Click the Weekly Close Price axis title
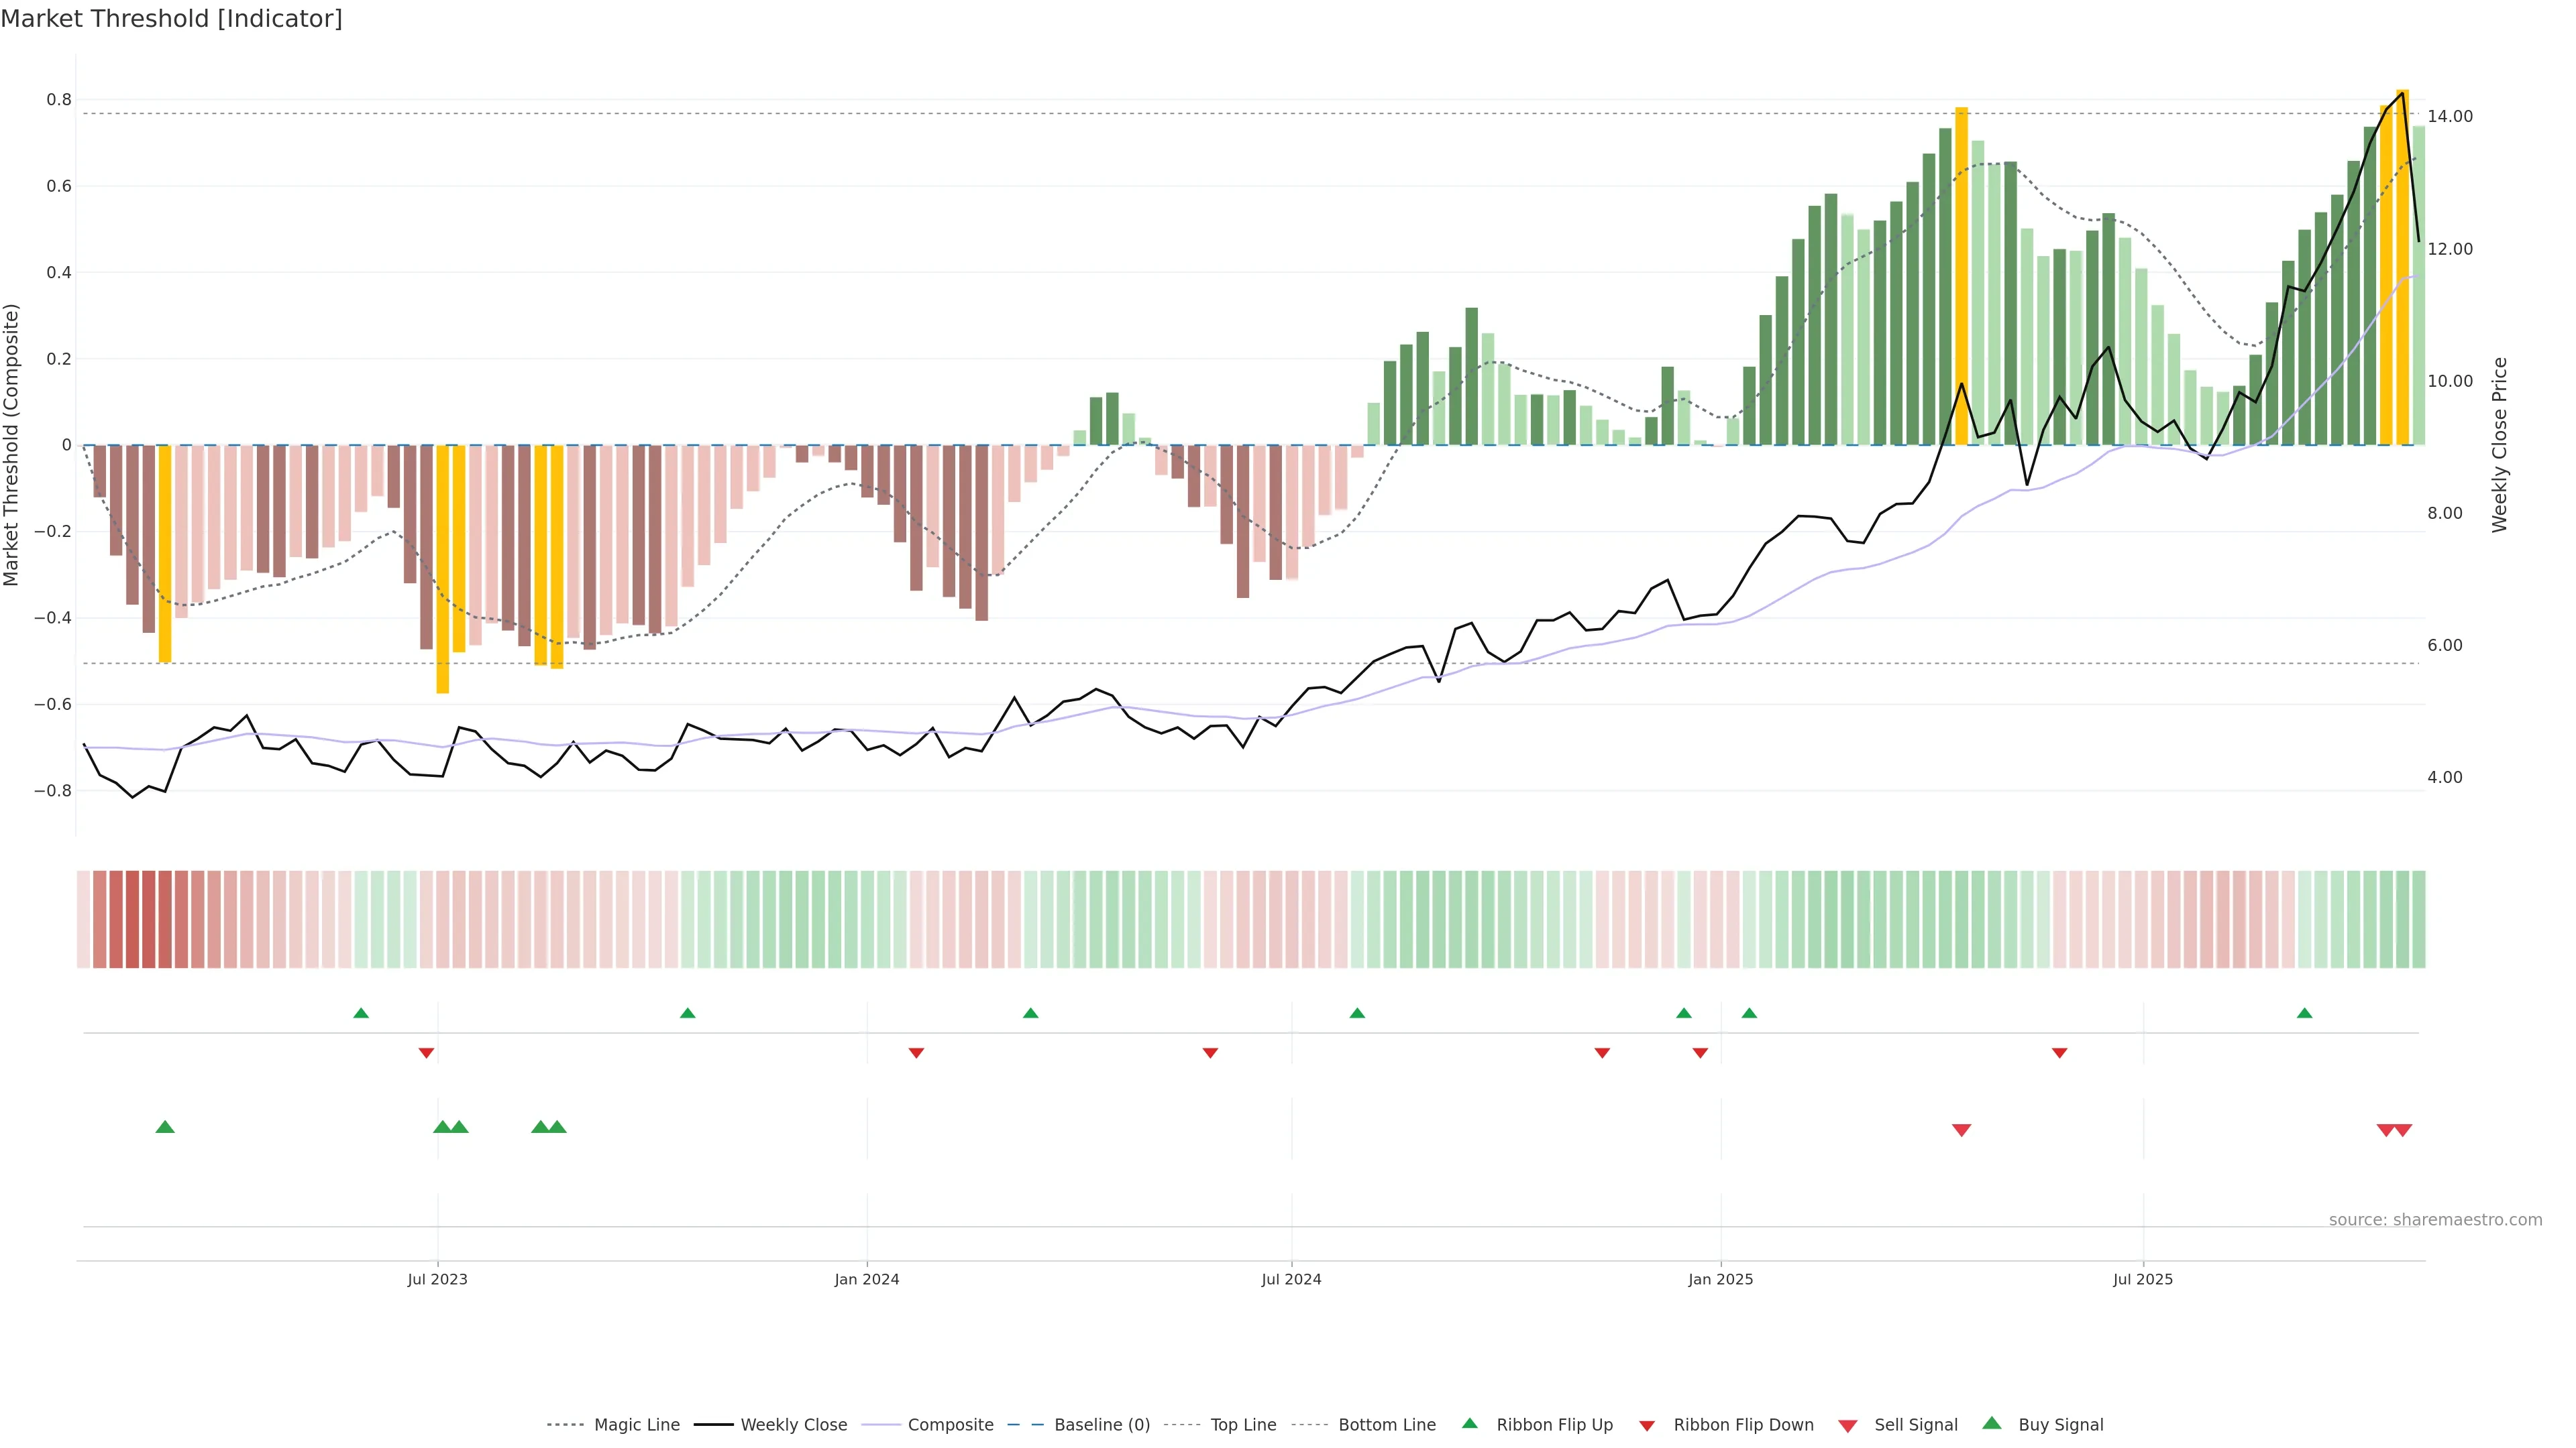 2499,444
